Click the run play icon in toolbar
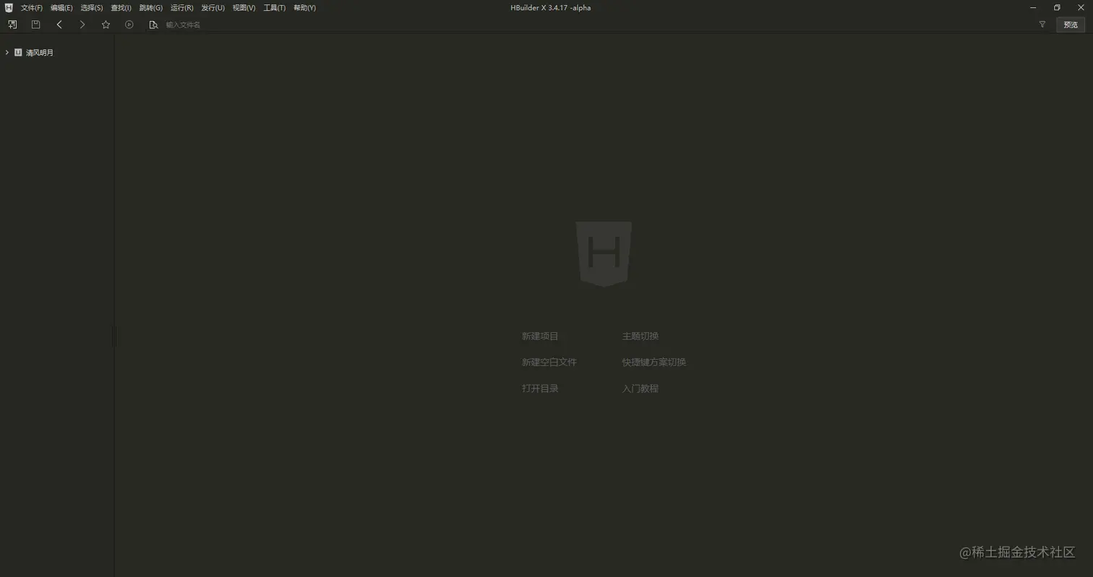Screen dimensions: 1093x577 click(129, 25)
